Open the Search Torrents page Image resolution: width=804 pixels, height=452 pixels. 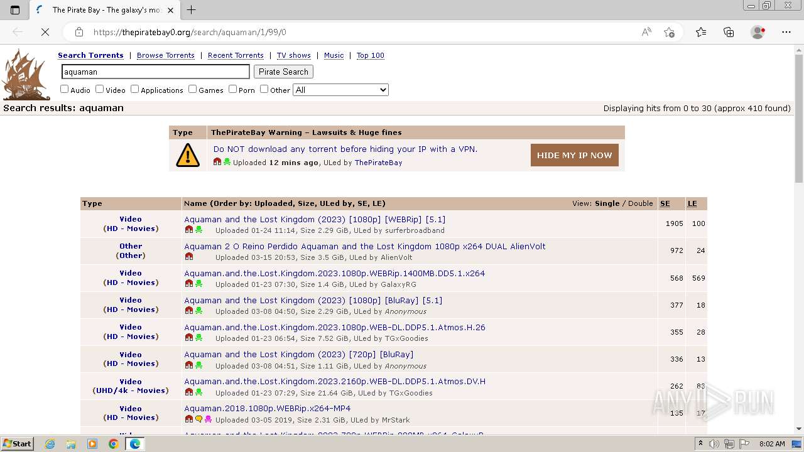pos(90,55)
